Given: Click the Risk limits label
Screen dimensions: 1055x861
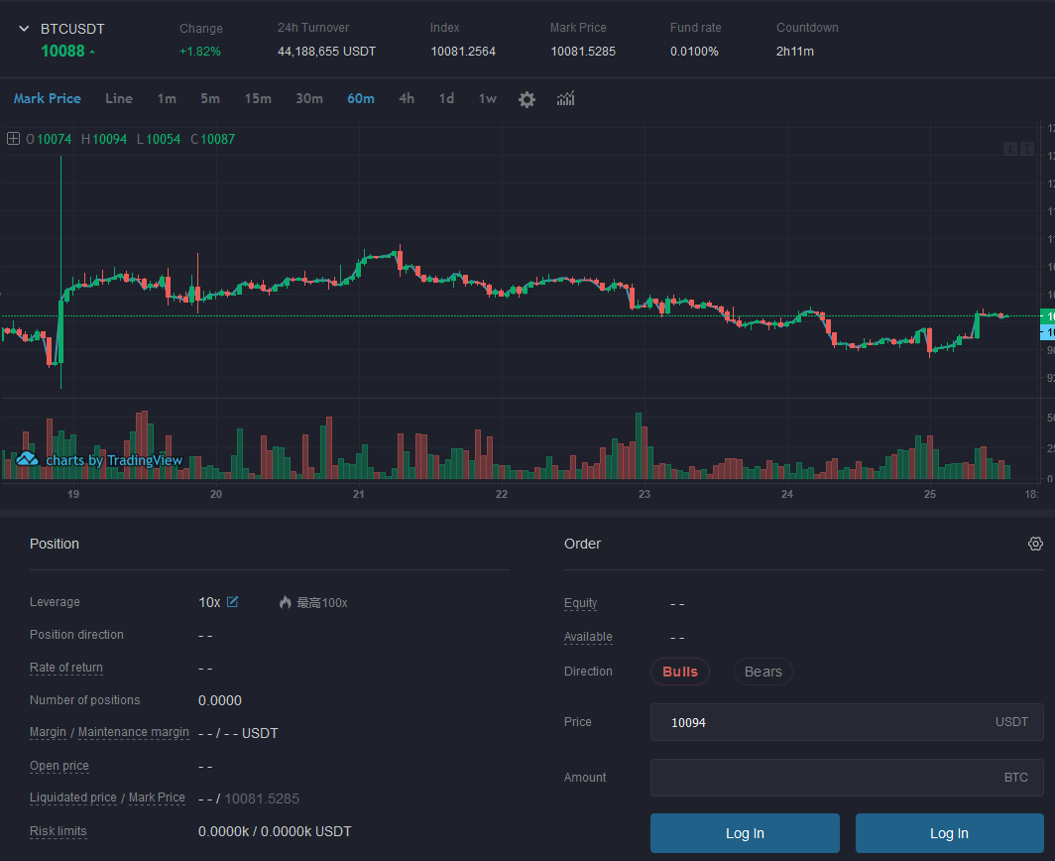Looking at the screenshot, I should coord(58,831).
